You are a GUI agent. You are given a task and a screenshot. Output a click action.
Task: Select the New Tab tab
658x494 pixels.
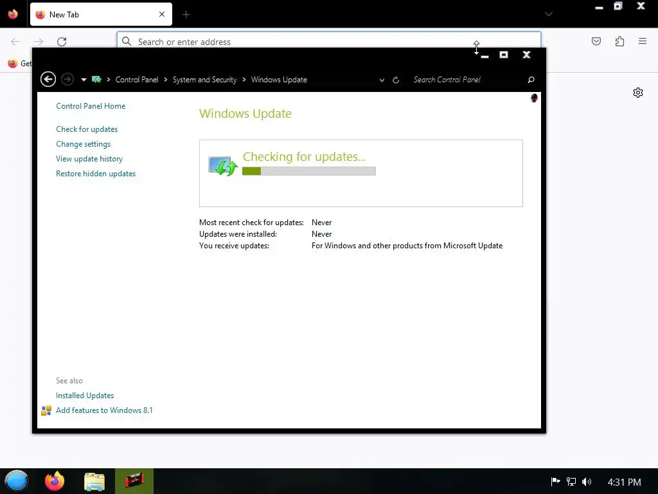coord(101,14)
